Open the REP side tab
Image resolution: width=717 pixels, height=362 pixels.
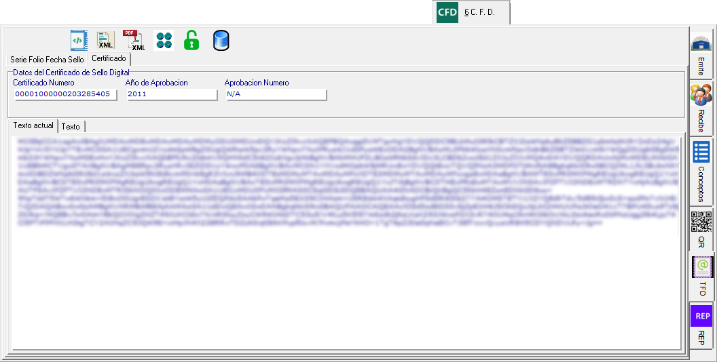coord(701,325)
